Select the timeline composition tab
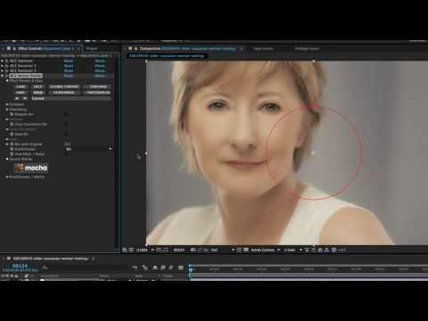Screen dimensions: 428x321 tap(50, 259)
